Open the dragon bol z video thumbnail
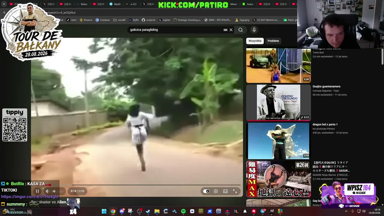The height and width of the screenshot is (216, 384). click(278, 141)
